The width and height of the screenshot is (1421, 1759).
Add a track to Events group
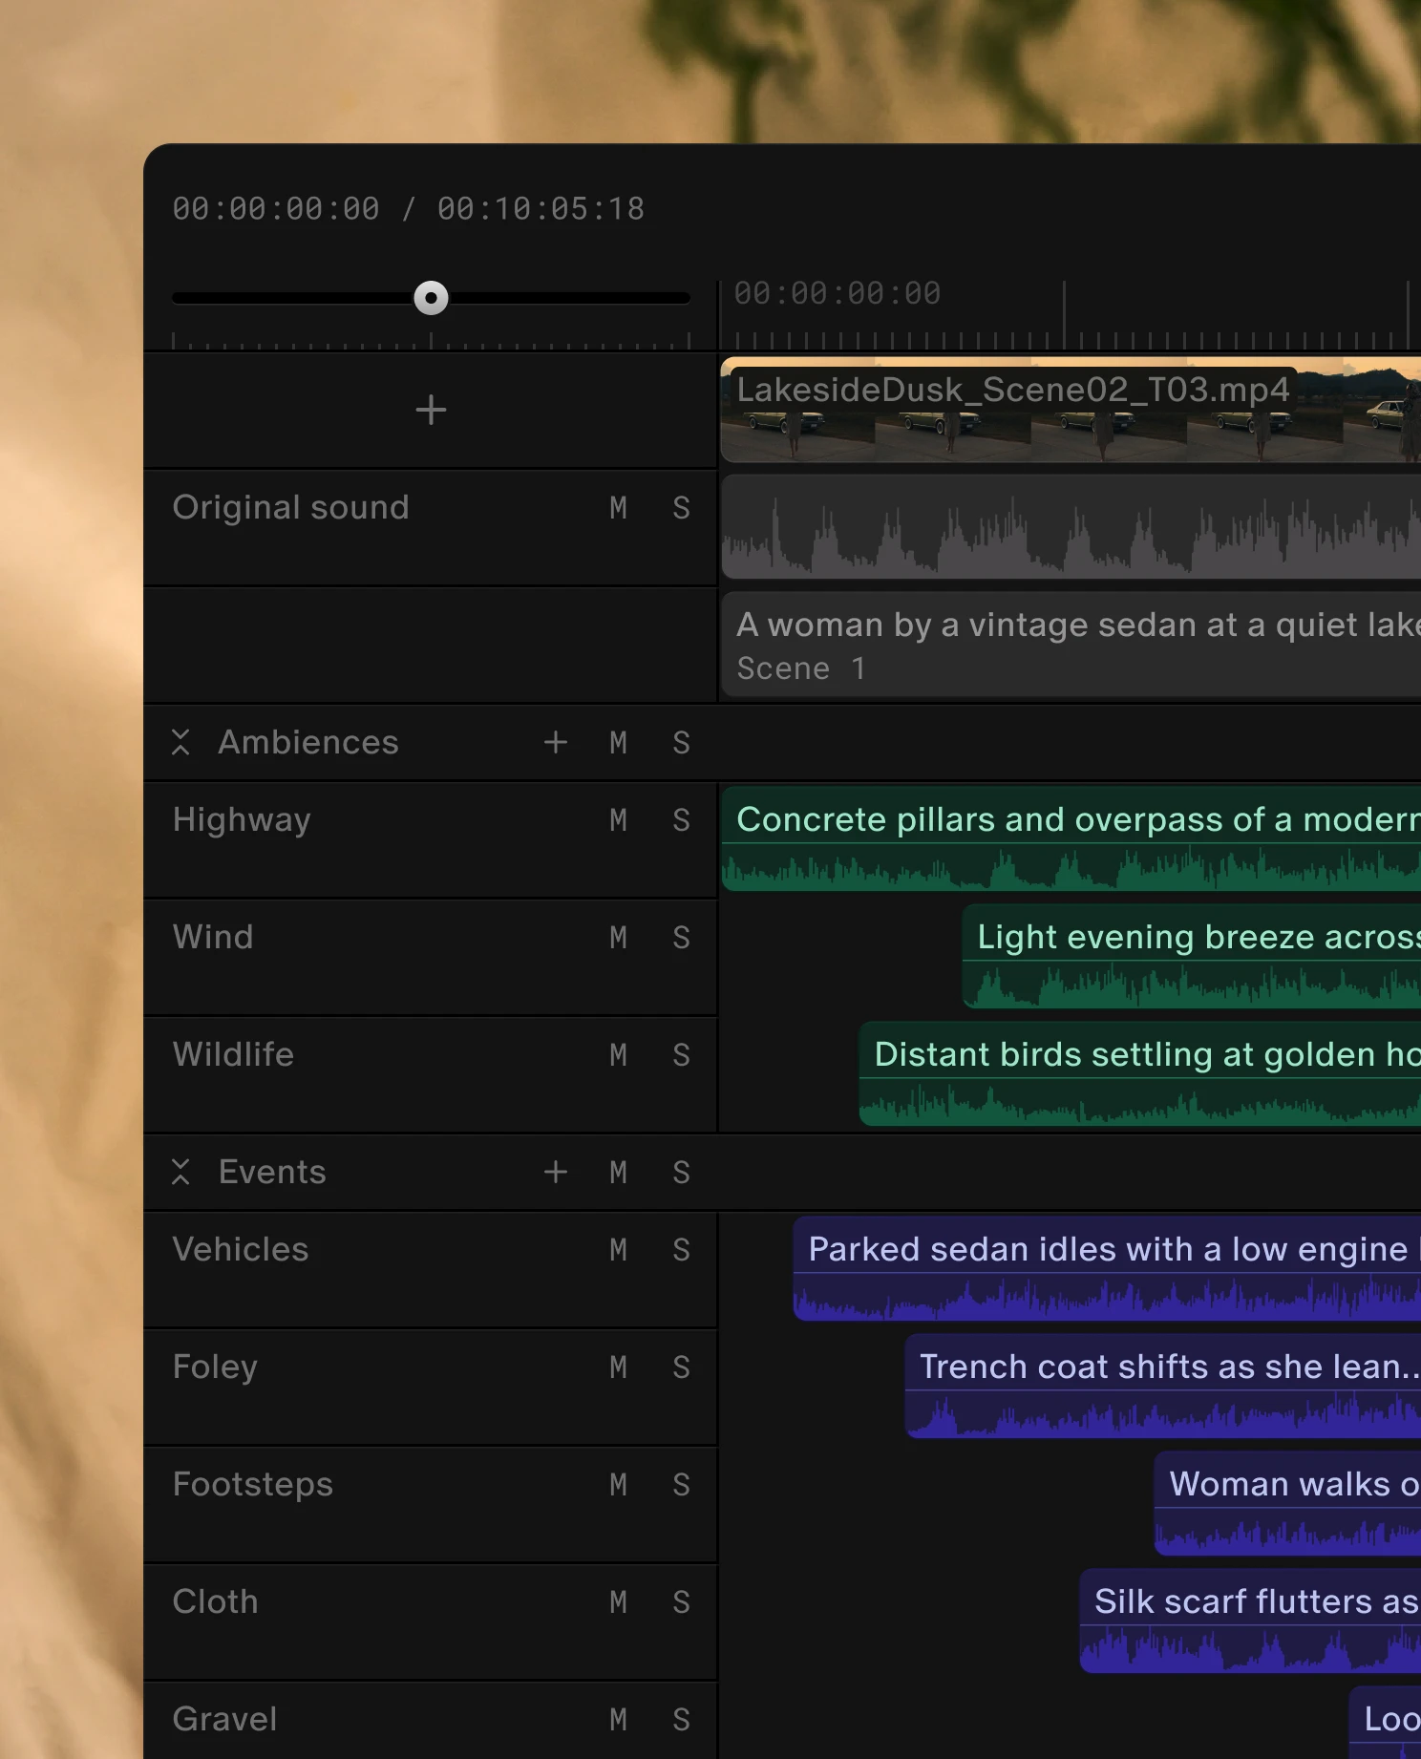556,1172
